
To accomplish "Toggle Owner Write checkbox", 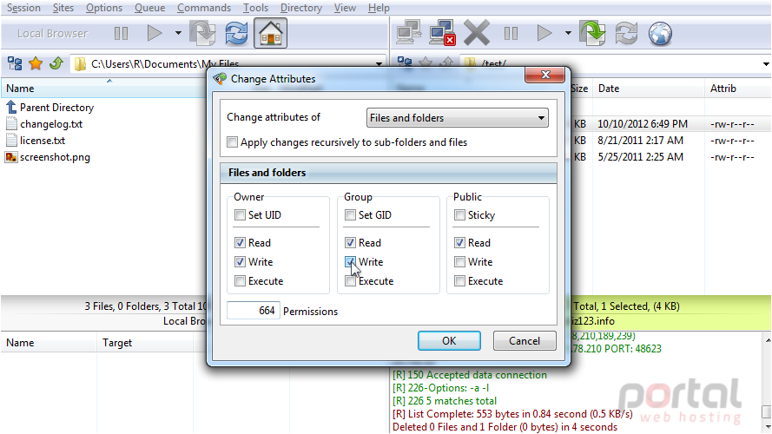I will 240,262.
